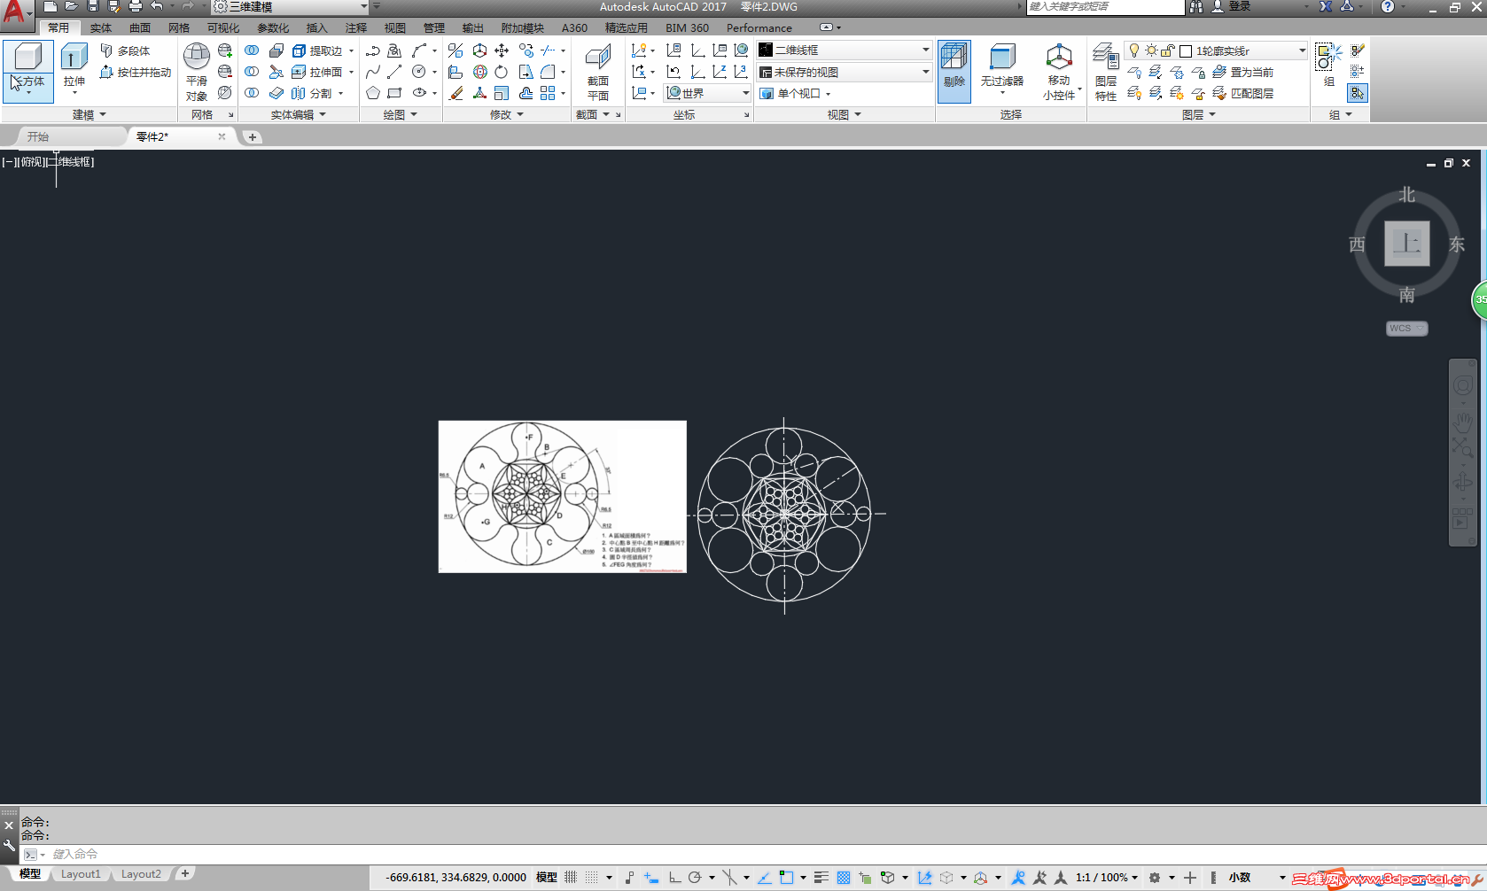
Task: Switch to the Layout1 tab
Action: click(x=81, y=874)
